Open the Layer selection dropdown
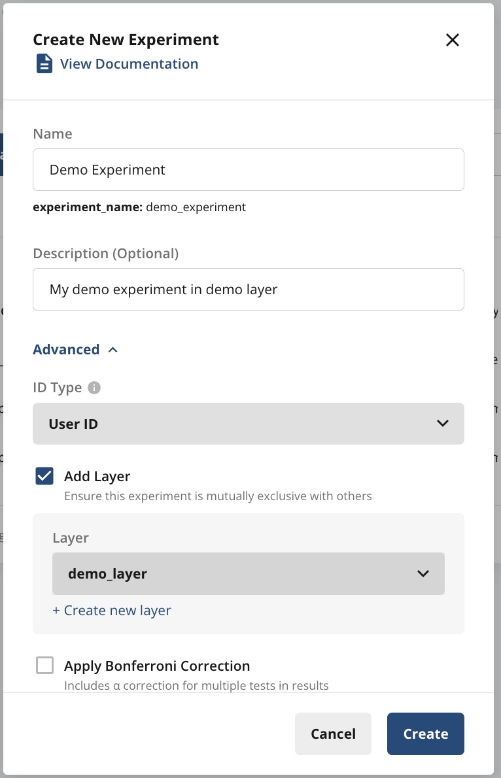The width and height of the screenshot is (501, 778). coord(249,573)
